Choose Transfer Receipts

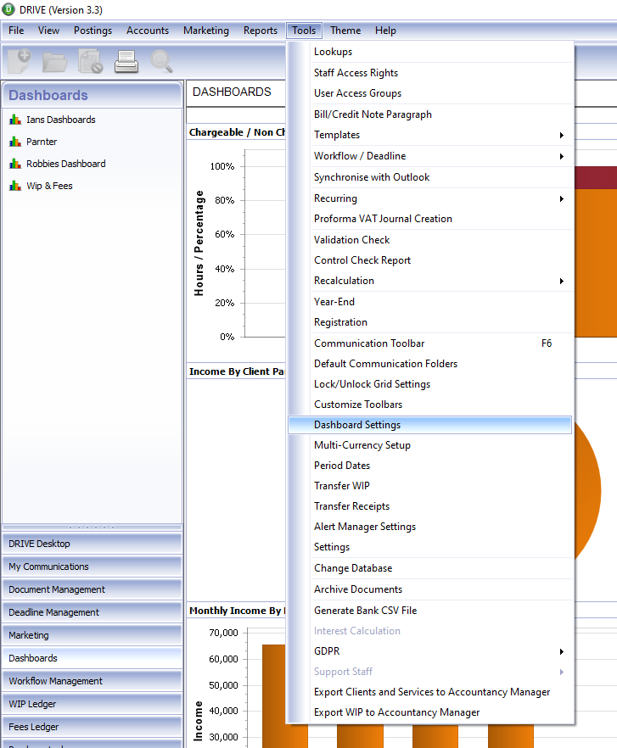pos(429,506)
